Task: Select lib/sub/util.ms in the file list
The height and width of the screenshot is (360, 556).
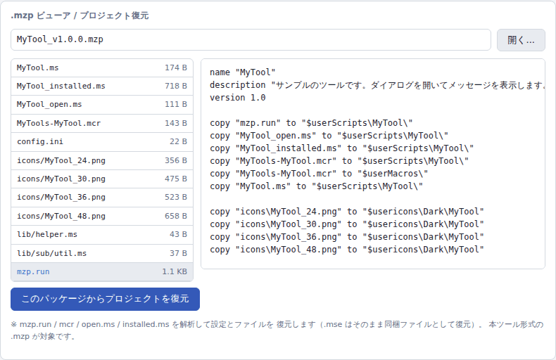Action: [102, 253]
